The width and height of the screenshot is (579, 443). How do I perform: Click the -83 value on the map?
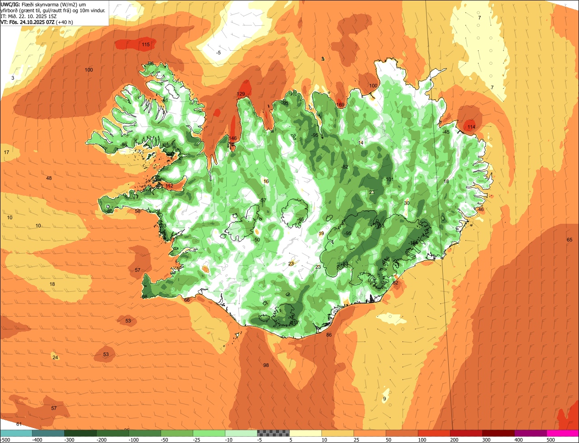tap(345, 264)
